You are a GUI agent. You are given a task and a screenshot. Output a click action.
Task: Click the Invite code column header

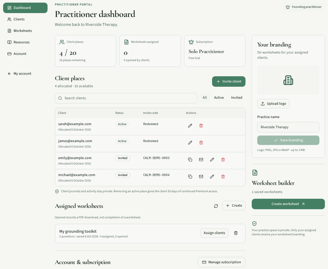point(150,113)
